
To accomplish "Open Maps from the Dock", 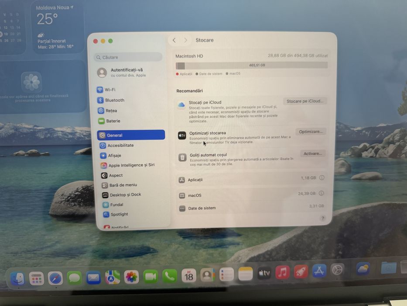I will [113, 278].
